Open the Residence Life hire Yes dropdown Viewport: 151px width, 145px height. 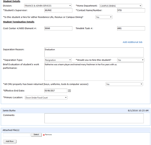104,17
